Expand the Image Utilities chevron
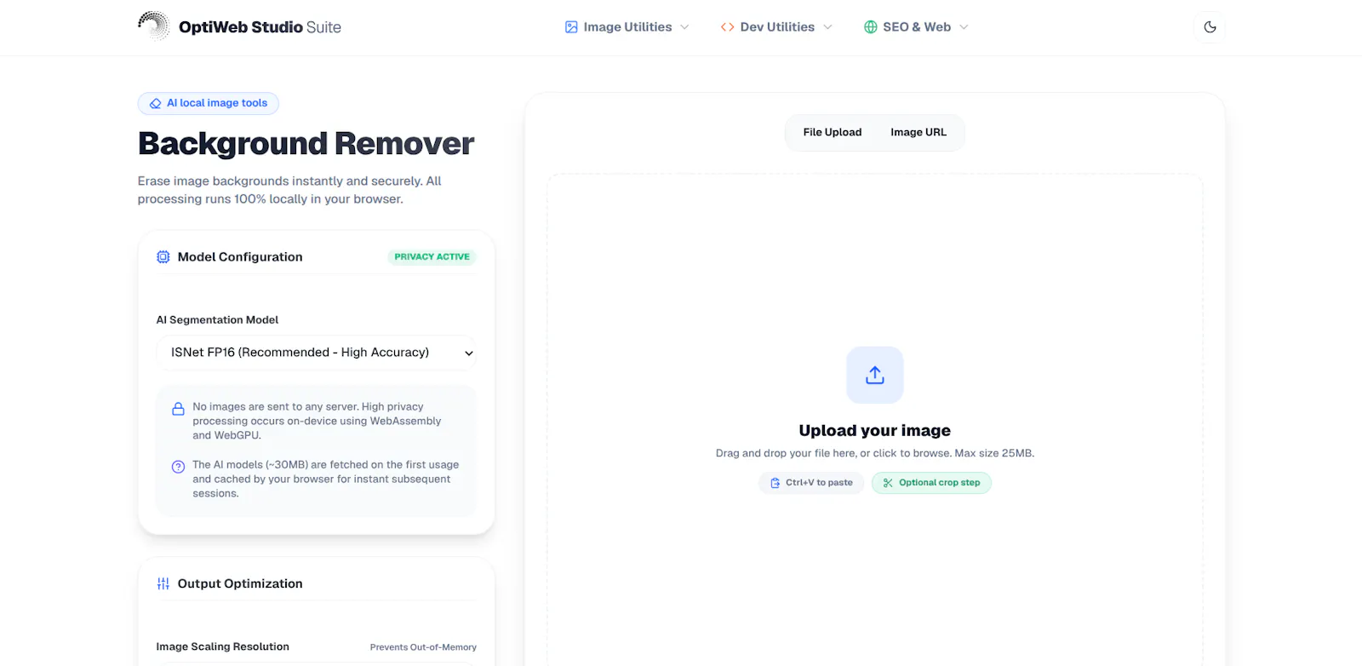The width and height of the screenshot is (1362, 666). coord(684,27)
